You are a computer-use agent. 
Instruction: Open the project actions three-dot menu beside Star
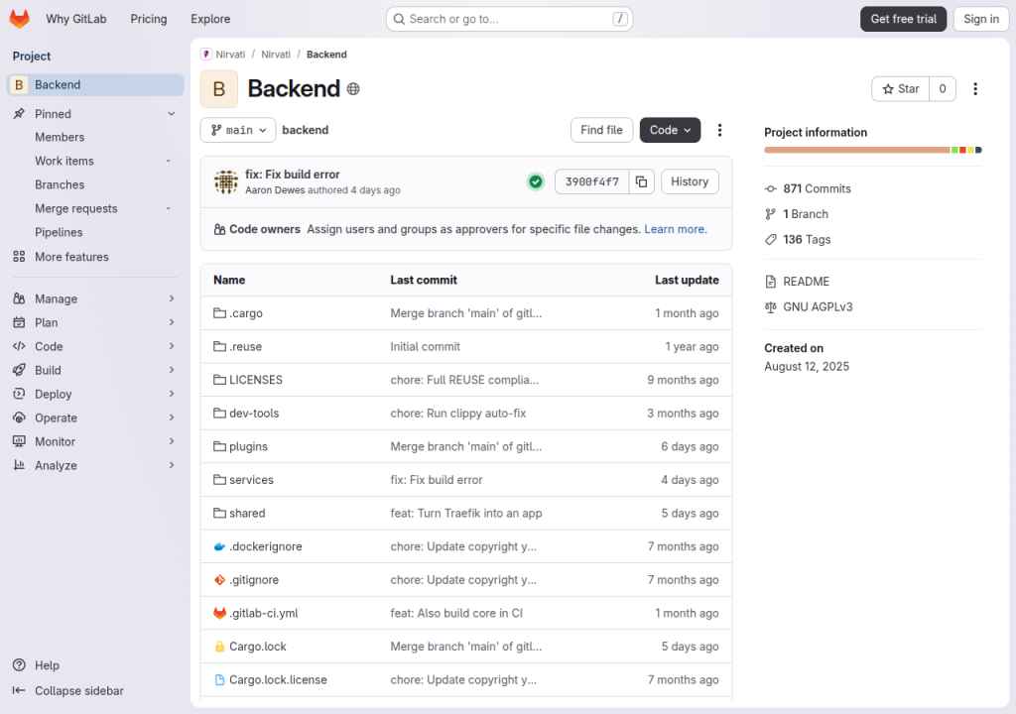[x=975, y=89]
